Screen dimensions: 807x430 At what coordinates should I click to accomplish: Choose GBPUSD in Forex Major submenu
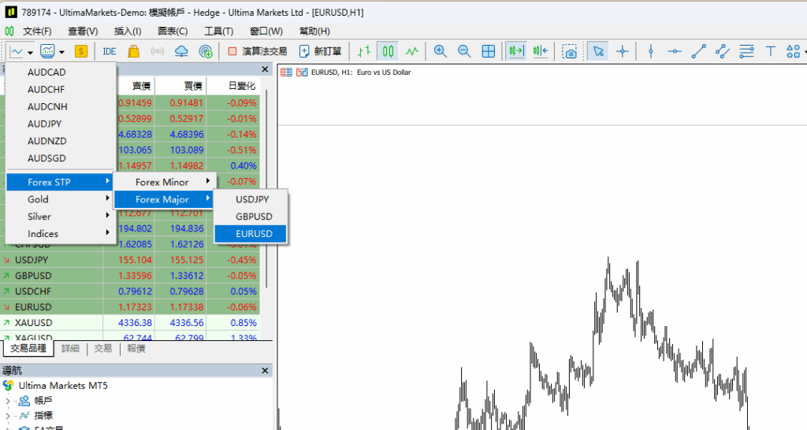pos(251,217)
